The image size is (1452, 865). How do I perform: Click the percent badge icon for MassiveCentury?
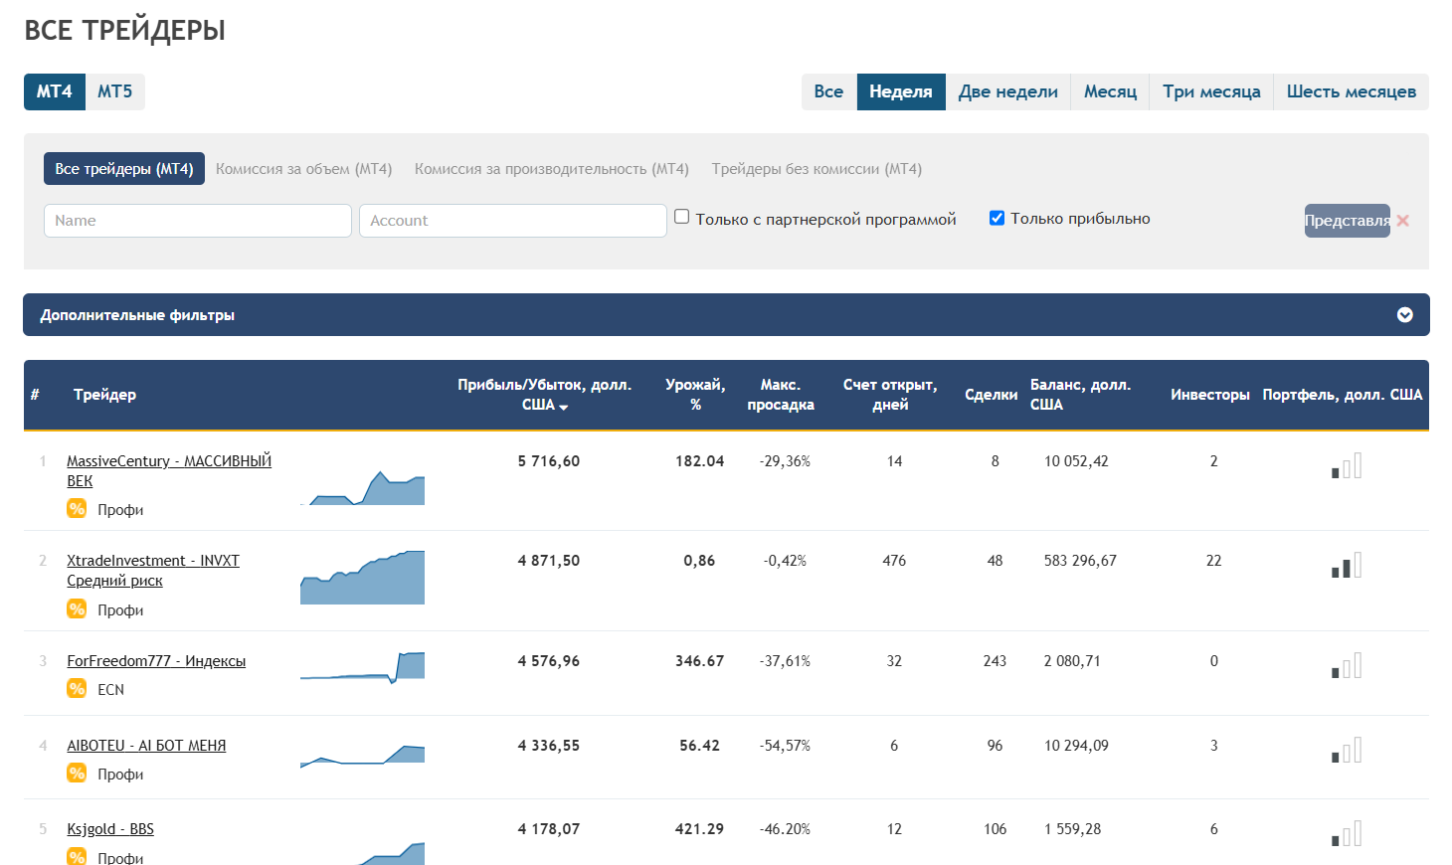77,509
